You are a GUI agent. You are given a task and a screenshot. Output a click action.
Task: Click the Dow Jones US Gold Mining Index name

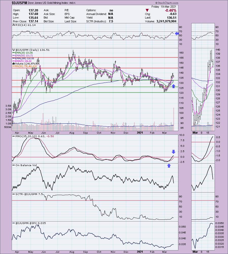pos(48,3)
